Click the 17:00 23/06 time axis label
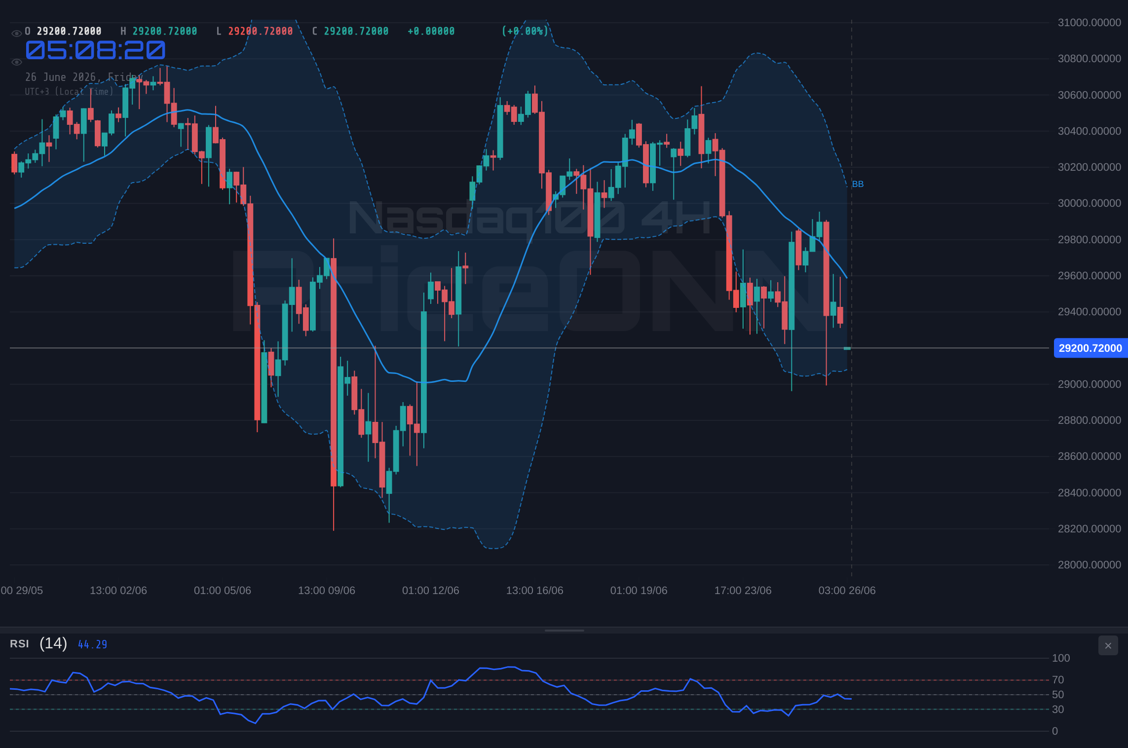Viewport: 1128px width, 748px height. [743, 591]
